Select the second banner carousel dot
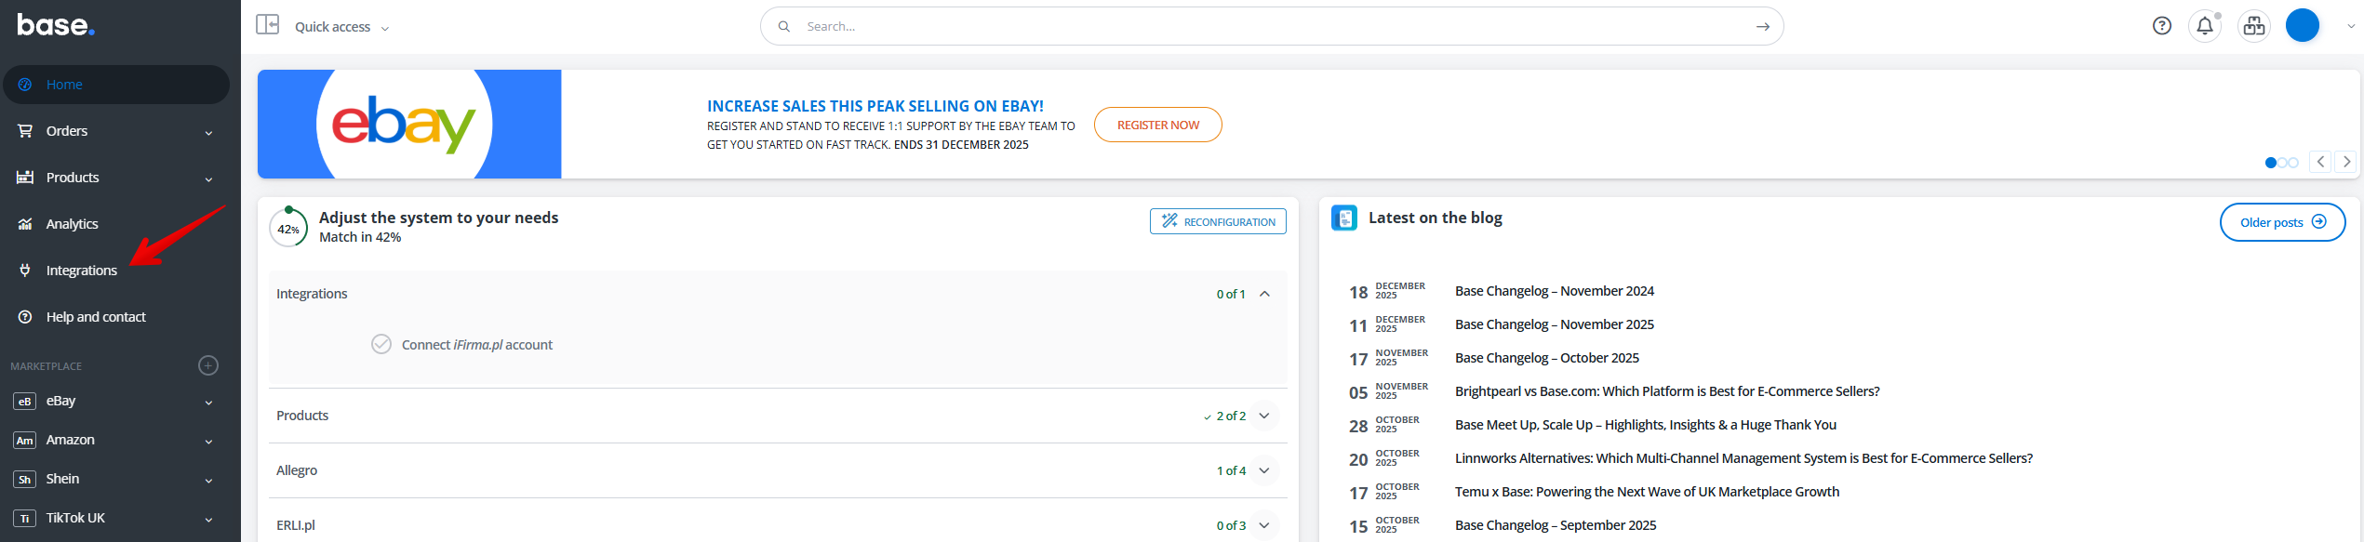This screenshot has height=542, width=2364. pos(2282,163)
